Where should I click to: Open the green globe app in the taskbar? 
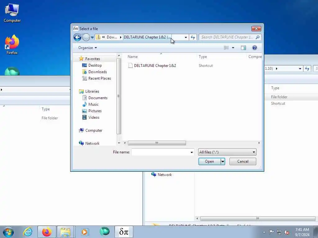coord(105,231)
